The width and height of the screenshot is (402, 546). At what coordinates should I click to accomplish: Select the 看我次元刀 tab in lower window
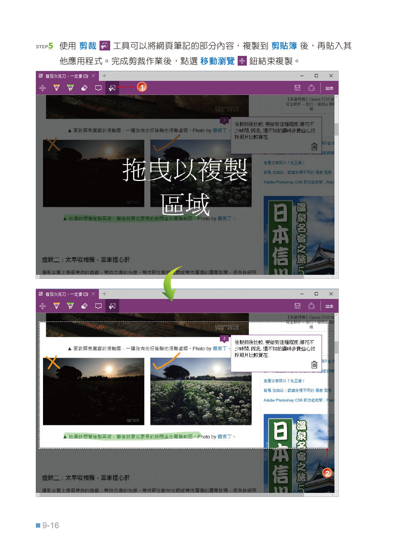point(66,294)
